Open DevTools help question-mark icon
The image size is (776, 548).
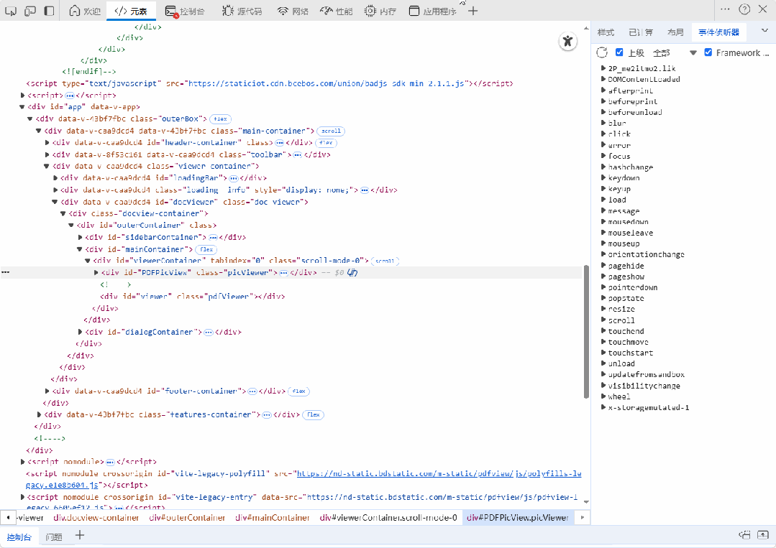pyautogui.click(x=744, y=9)
